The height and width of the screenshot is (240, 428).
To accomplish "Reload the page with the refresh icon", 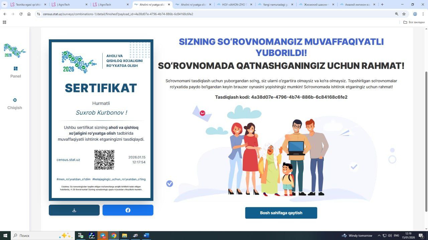I will (21, 14).
